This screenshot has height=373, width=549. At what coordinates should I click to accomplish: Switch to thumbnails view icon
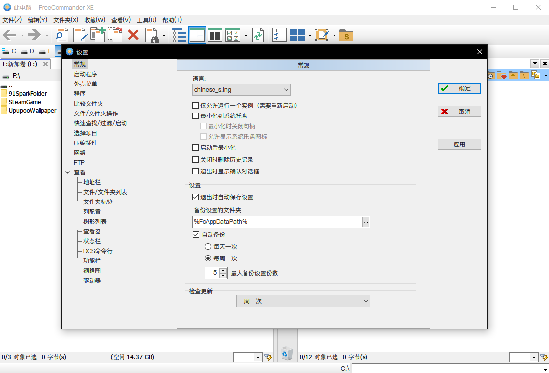(x=233, y=35)
